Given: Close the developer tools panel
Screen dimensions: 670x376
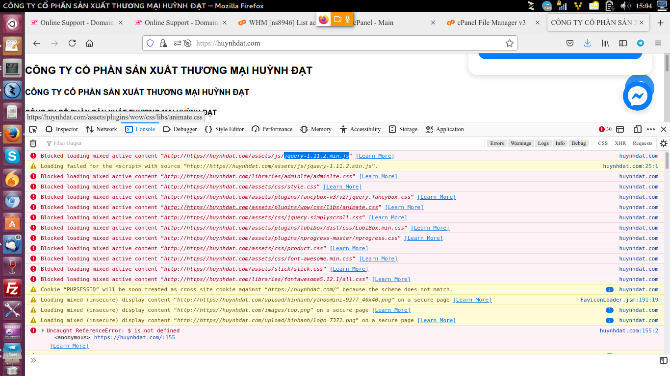Looking at the screenshot, I should point(664,129).
